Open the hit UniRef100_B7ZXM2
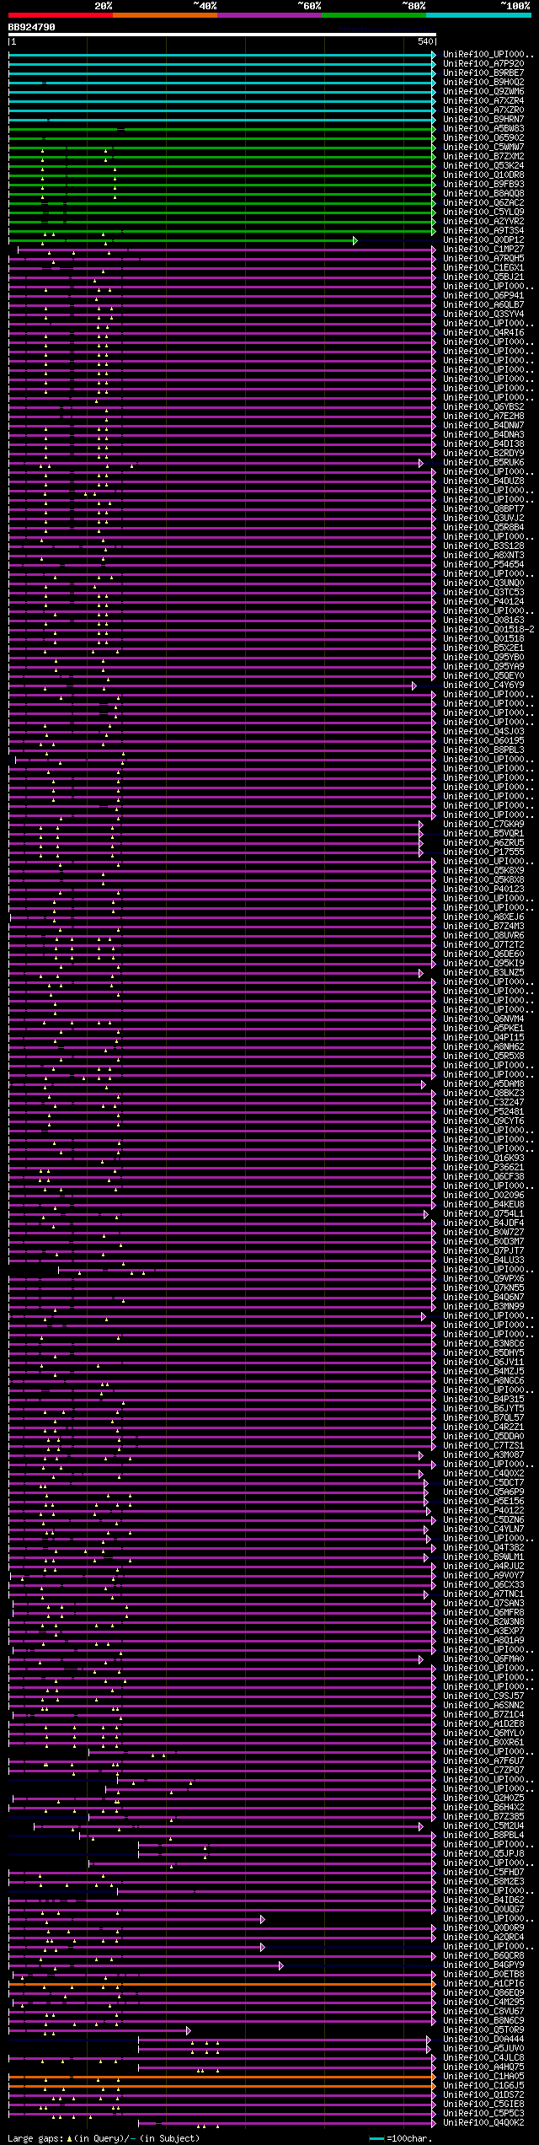Image resolution: width=539 pixels, height=2145 pixels. [x=483, y=157]
